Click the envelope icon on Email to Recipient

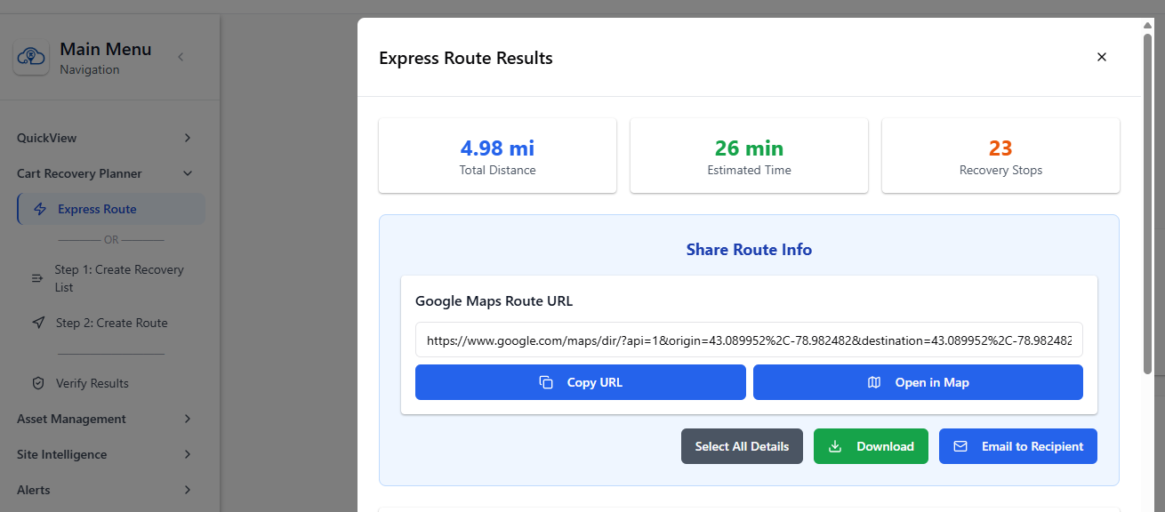[960, 445]
